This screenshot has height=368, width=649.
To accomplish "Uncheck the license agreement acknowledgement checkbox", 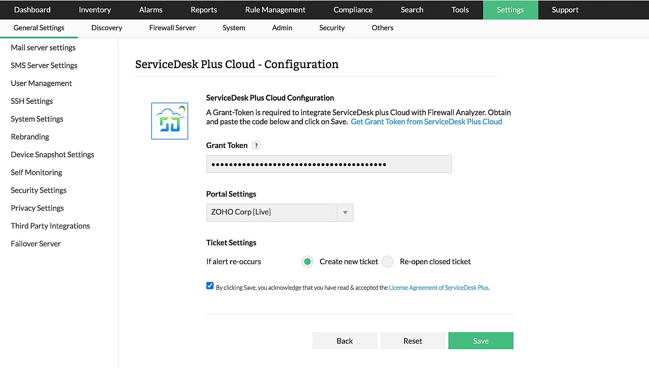I will tap(210, 286).
